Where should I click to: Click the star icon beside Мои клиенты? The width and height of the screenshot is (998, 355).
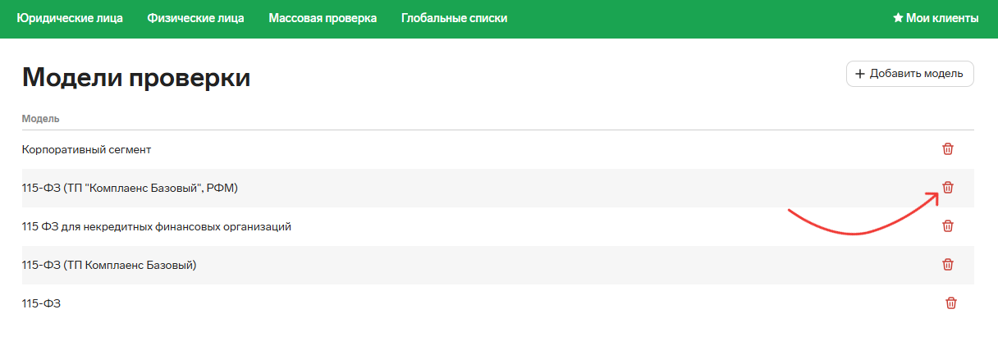pos(898,18)
